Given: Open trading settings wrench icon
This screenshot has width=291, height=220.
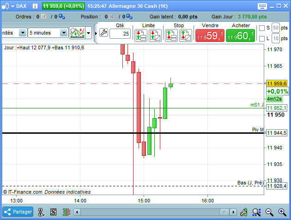Looking at the screenshot, I should [103, 33].
